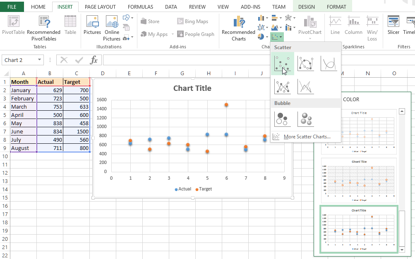Insert Pictures from file
Image resolution: width=415 pixels, height=259 pixels.
pos(92,27)
